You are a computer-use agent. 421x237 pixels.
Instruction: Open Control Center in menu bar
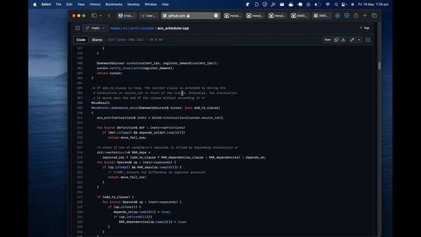343,5
